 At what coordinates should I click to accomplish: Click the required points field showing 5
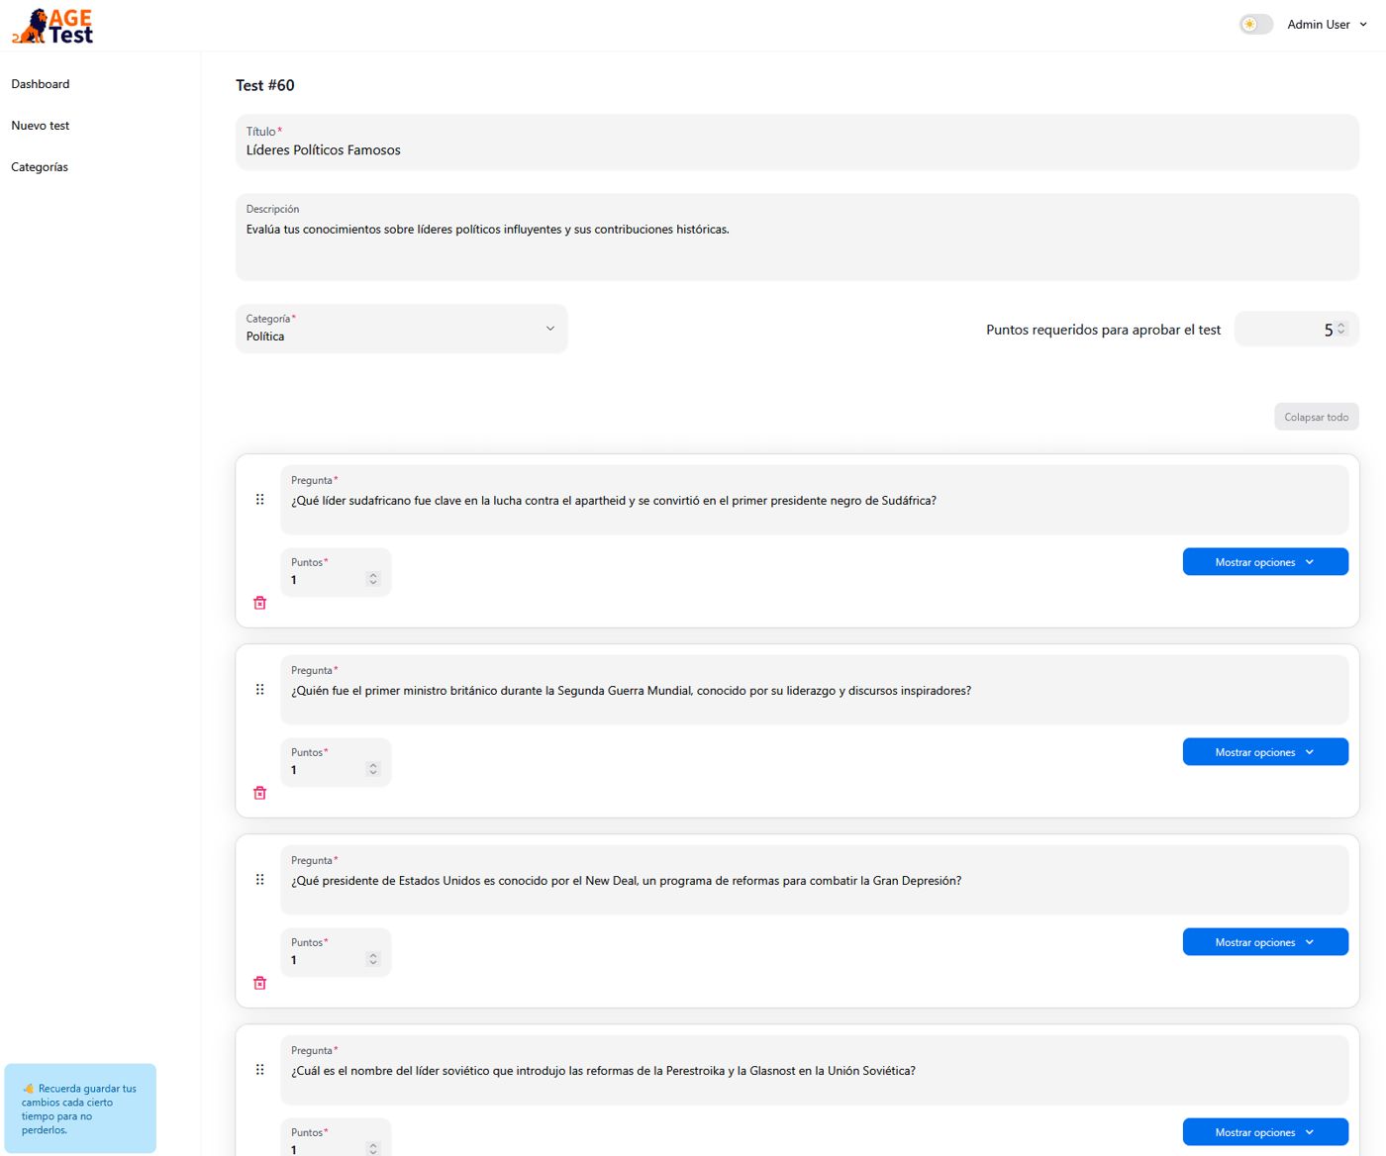[1296, 330]
